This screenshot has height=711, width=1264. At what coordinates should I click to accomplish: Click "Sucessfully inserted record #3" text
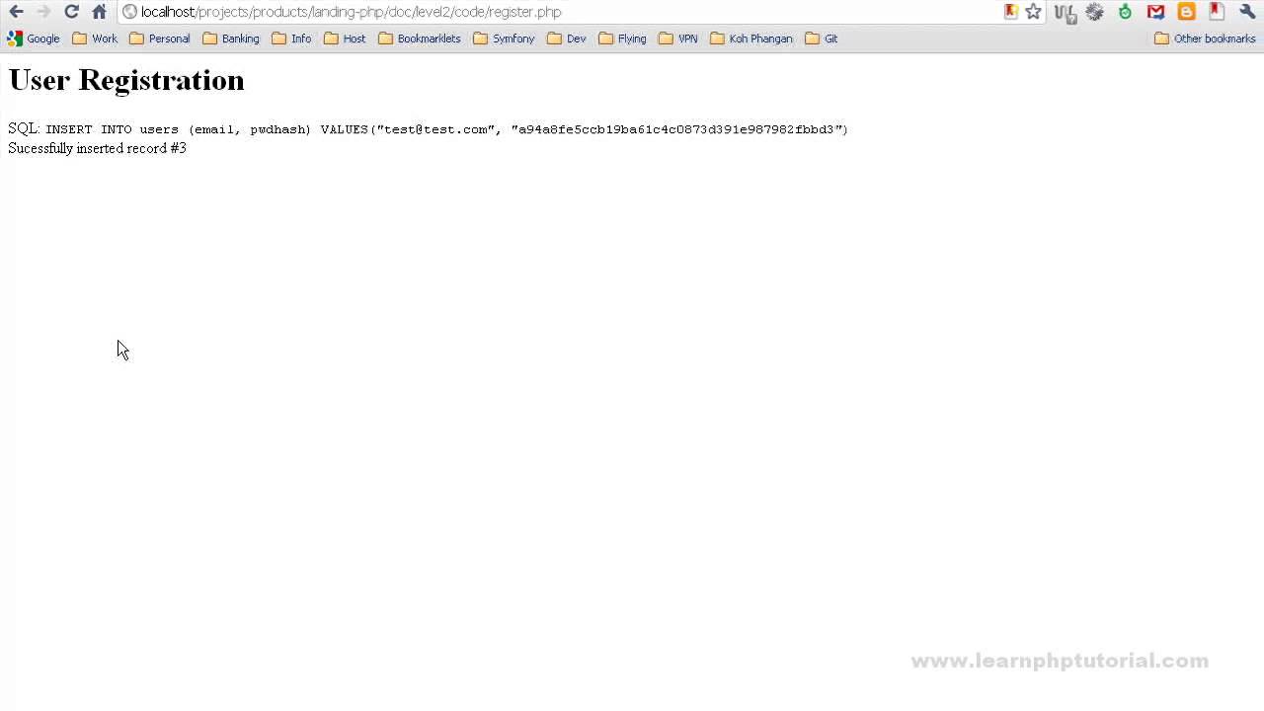click(x=97, y=148)
